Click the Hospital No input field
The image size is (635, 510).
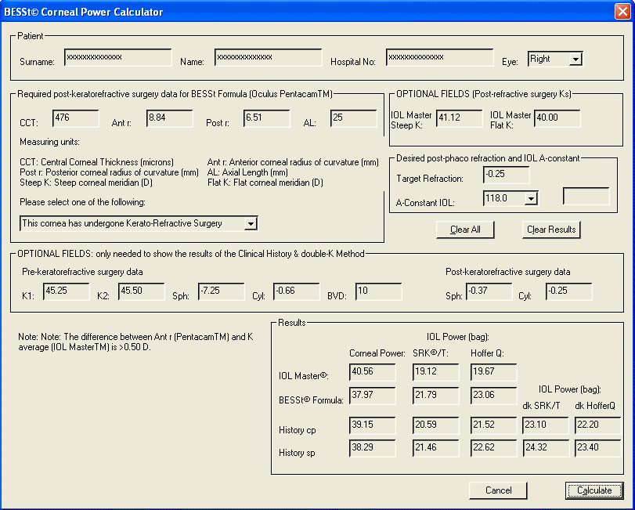(439, 57)
